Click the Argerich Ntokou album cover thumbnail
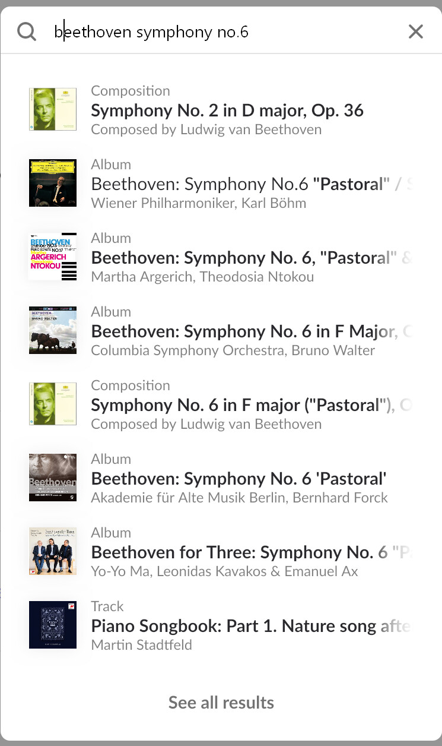442x746 pixels. tap(53, 257)
